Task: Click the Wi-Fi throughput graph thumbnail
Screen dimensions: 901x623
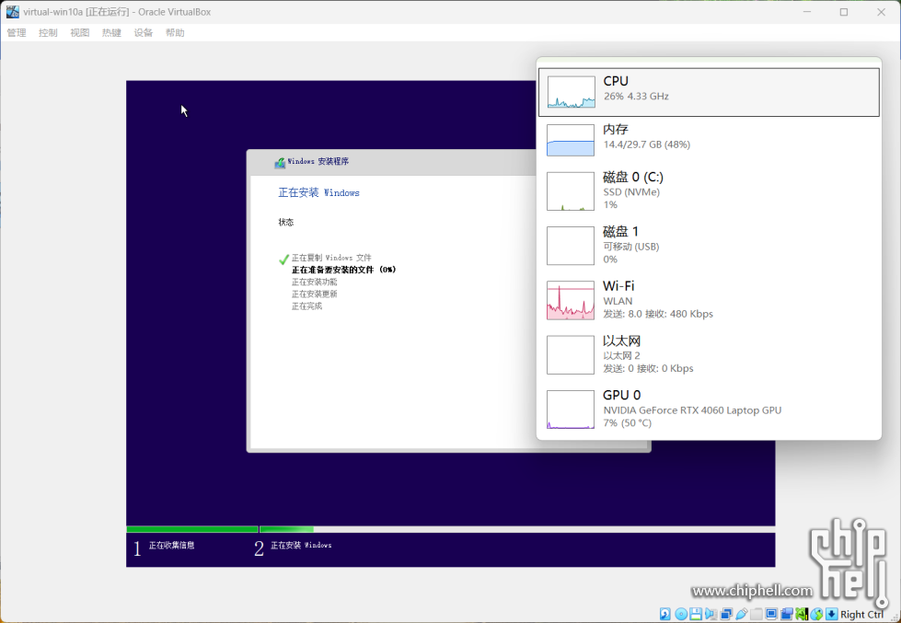Action: [x=571, y=301]
